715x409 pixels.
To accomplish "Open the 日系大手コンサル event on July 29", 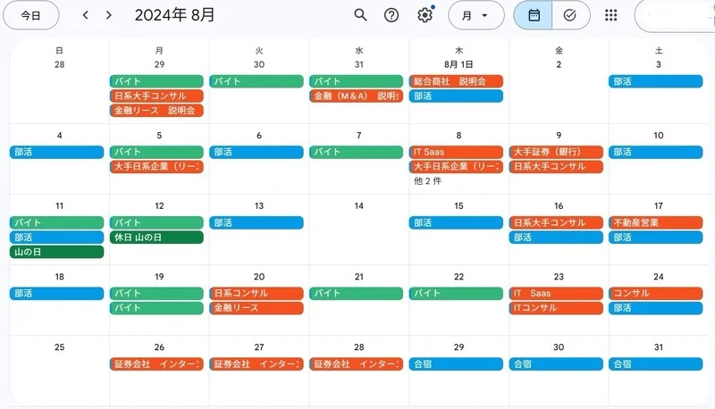I will click(156, 96).
